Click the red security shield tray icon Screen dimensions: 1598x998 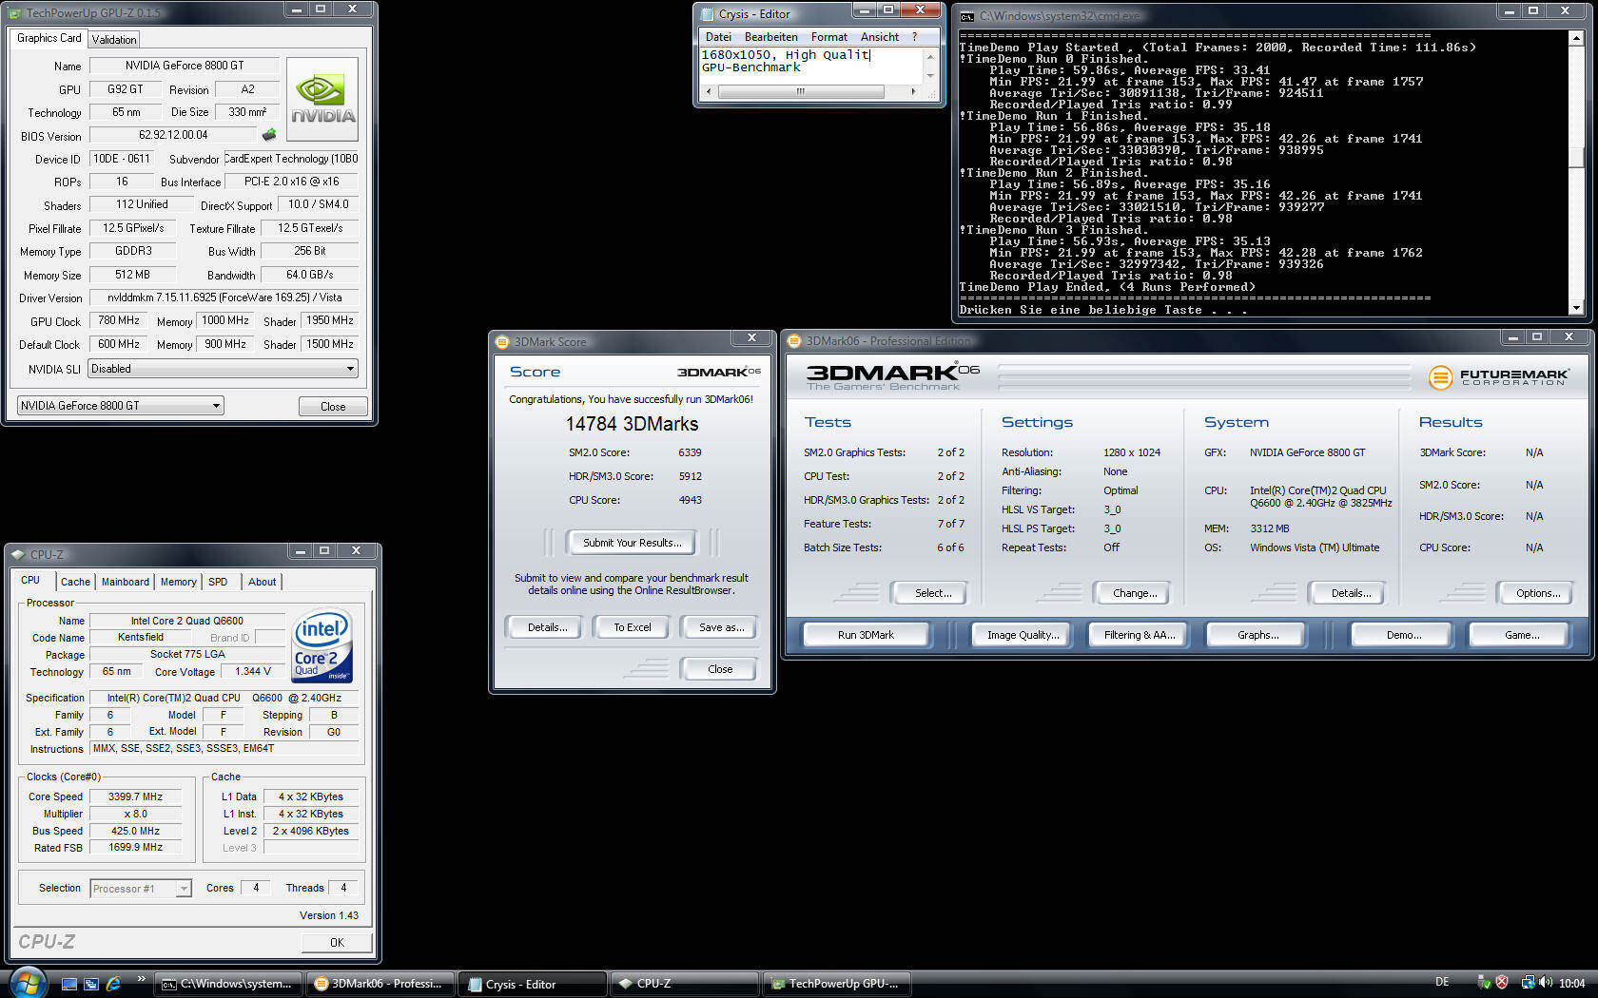point(1502,983)
